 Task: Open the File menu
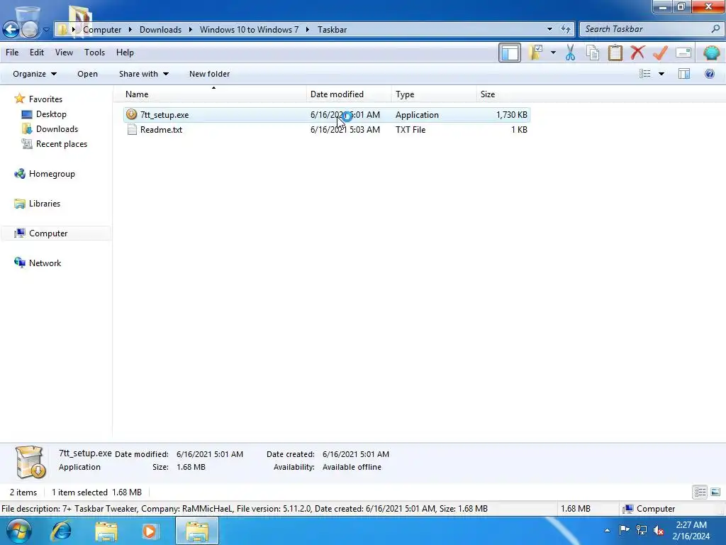(x=12, y=53)
